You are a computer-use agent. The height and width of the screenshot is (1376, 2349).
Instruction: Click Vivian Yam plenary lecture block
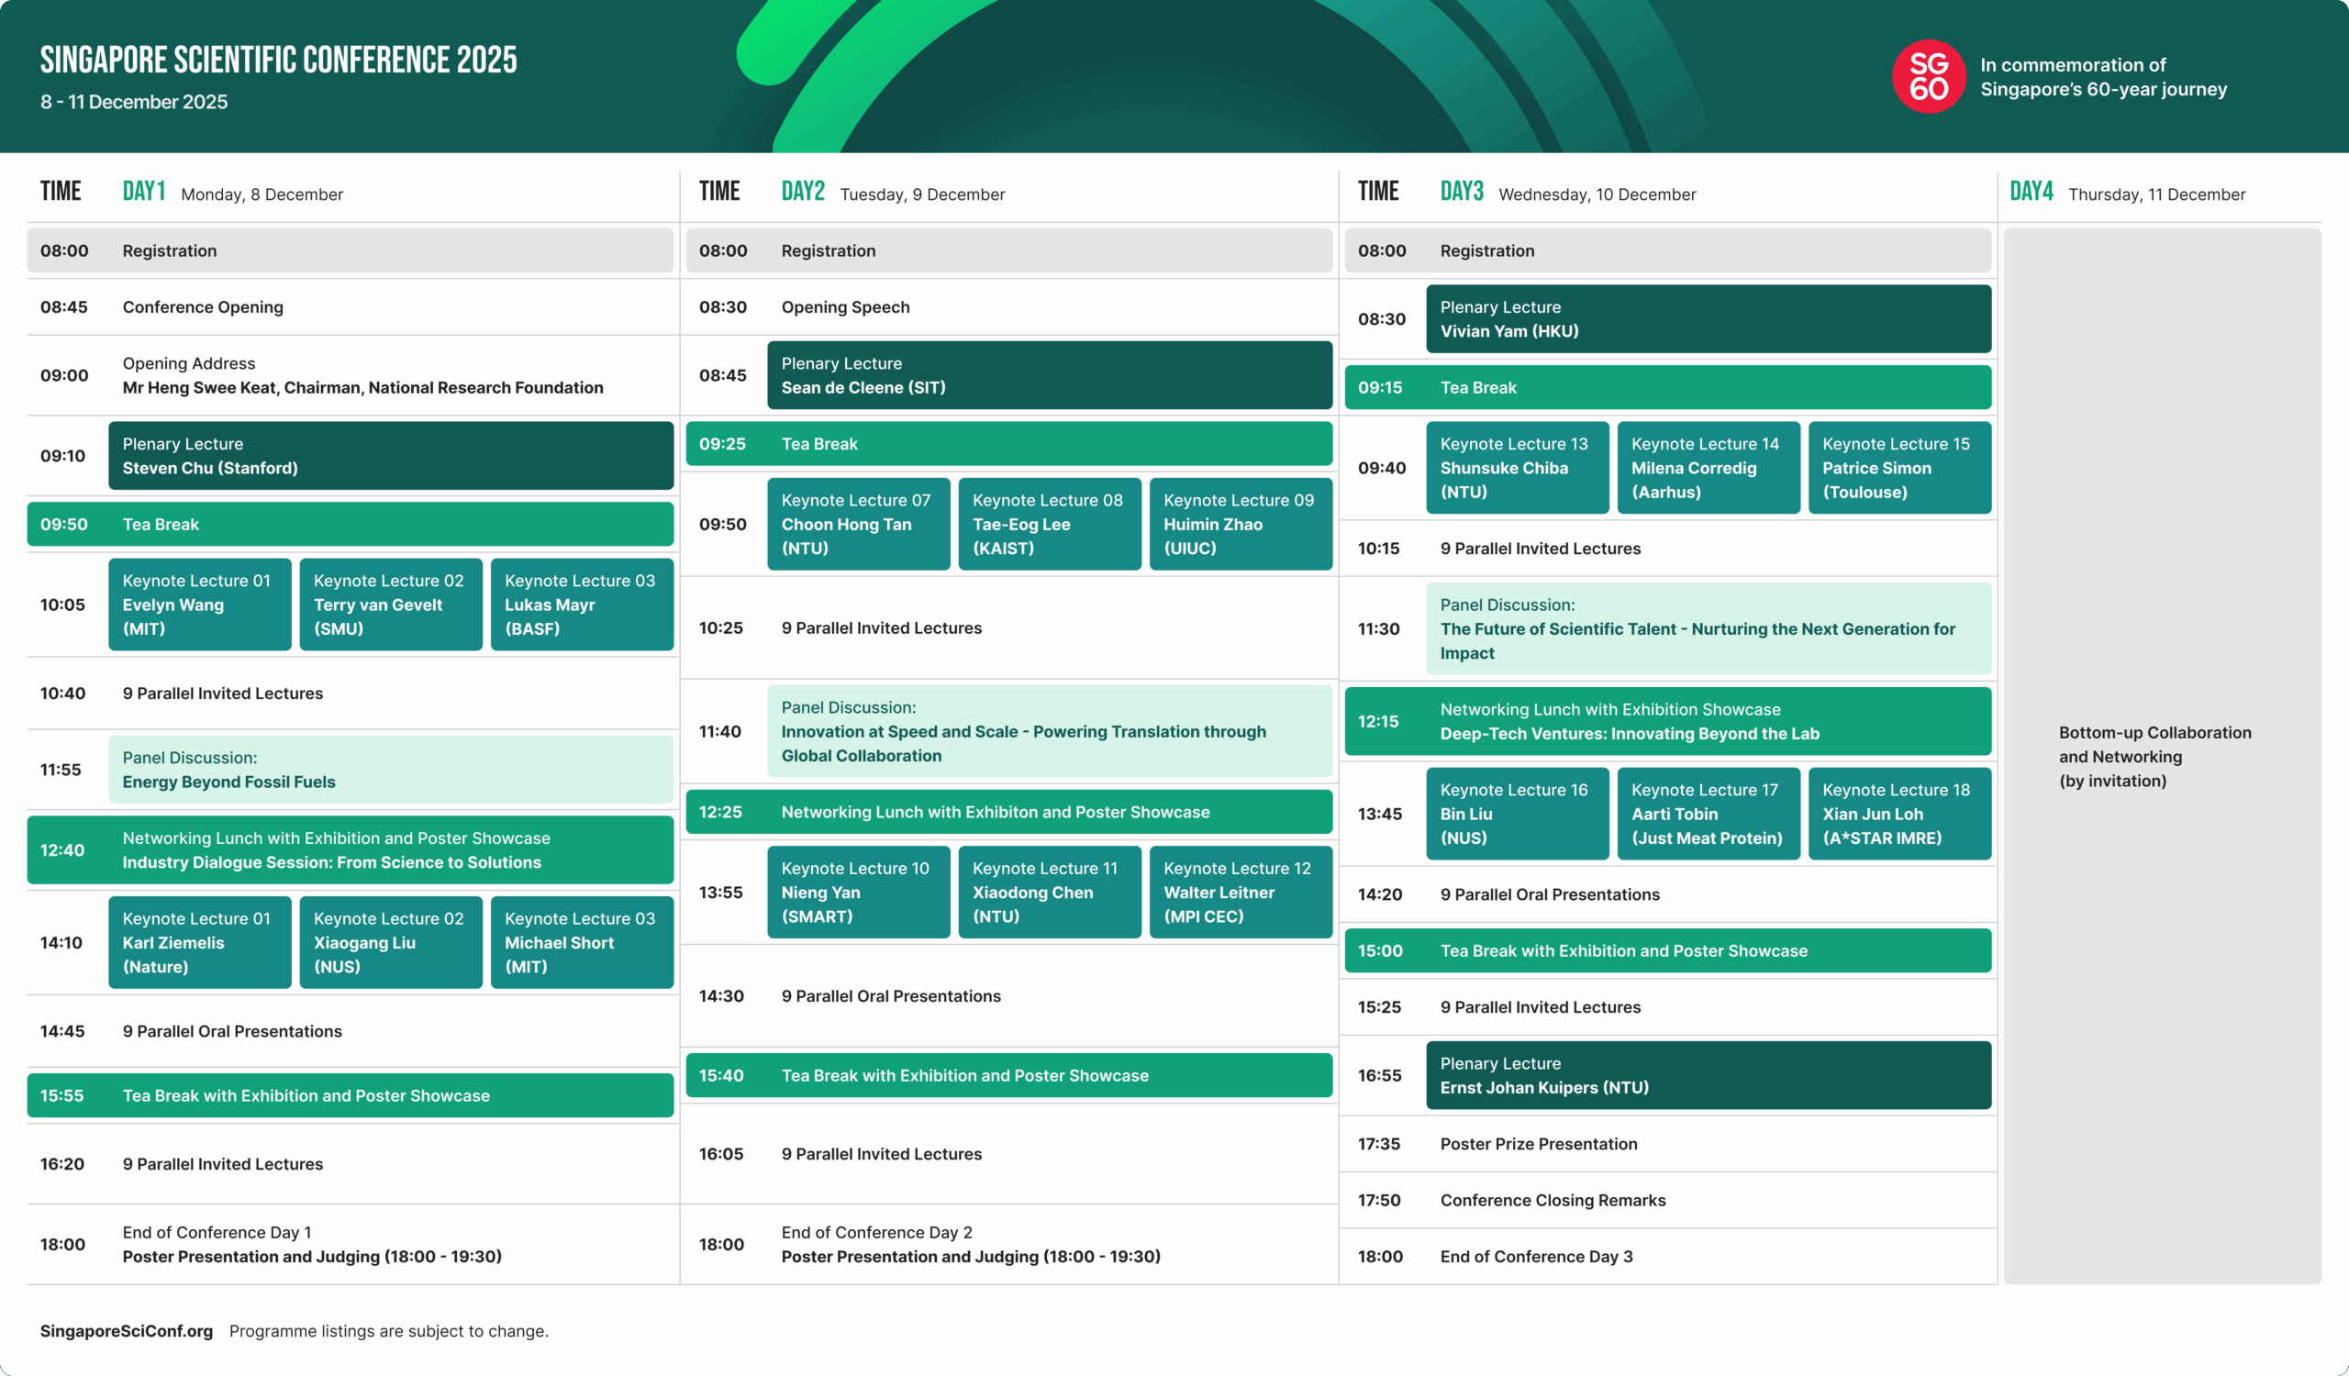click(x=1708, y=318)
